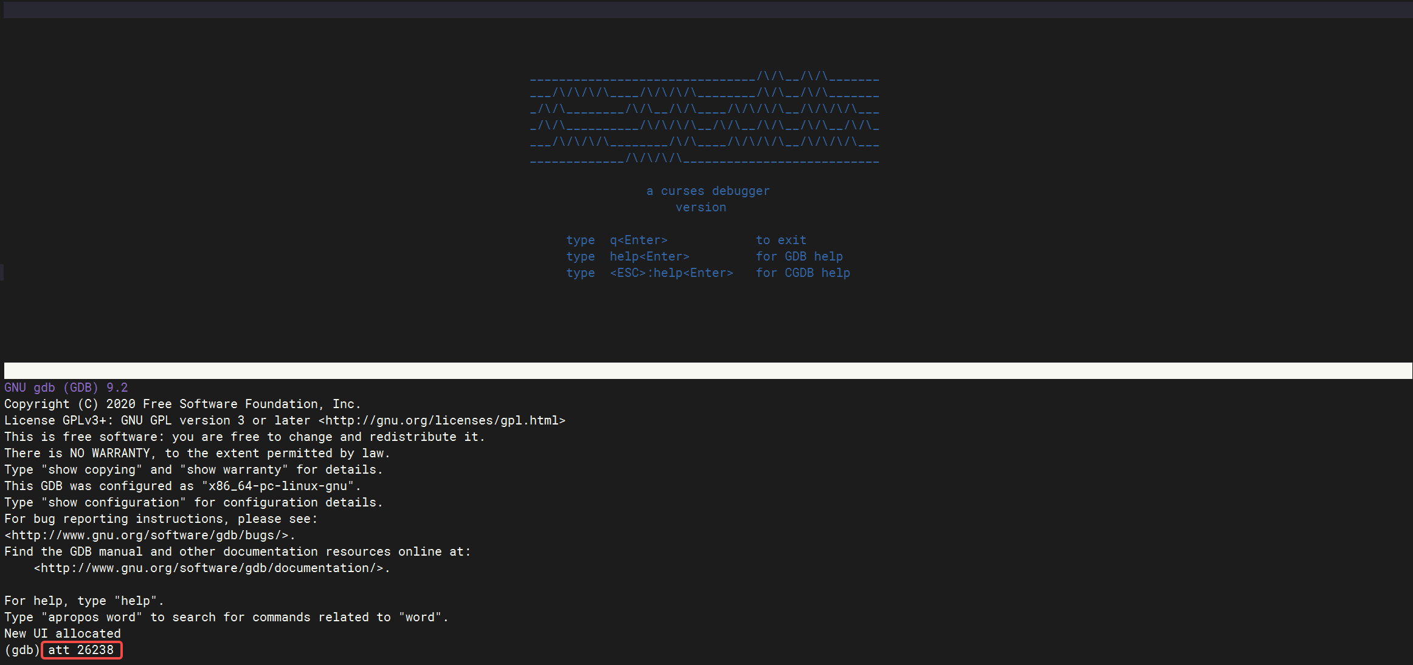Click the quoted "apropos word" text
This screenshot has height=665, width=1413.
click(91, 617)
